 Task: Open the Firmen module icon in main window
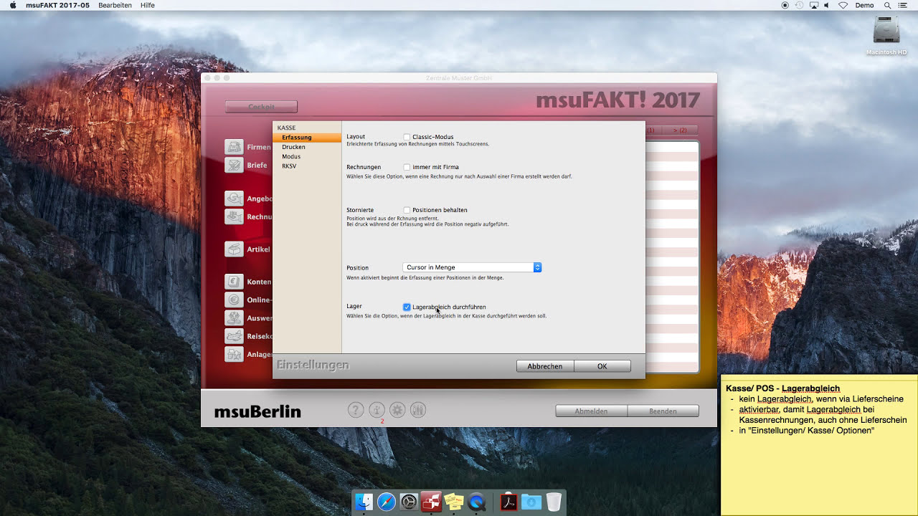coord(234,147)
